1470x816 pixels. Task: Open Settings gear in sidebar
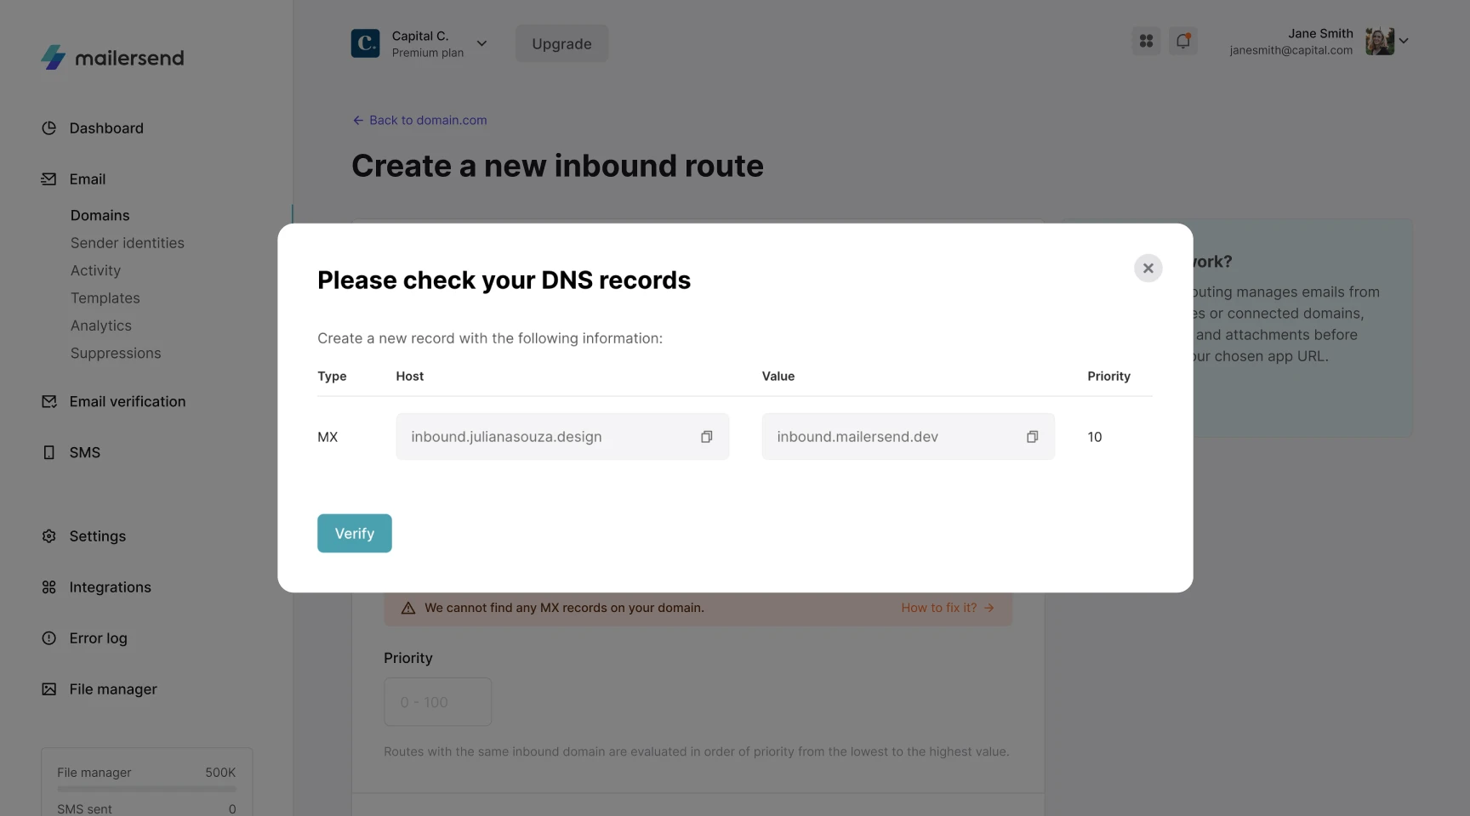pos(49,536)
